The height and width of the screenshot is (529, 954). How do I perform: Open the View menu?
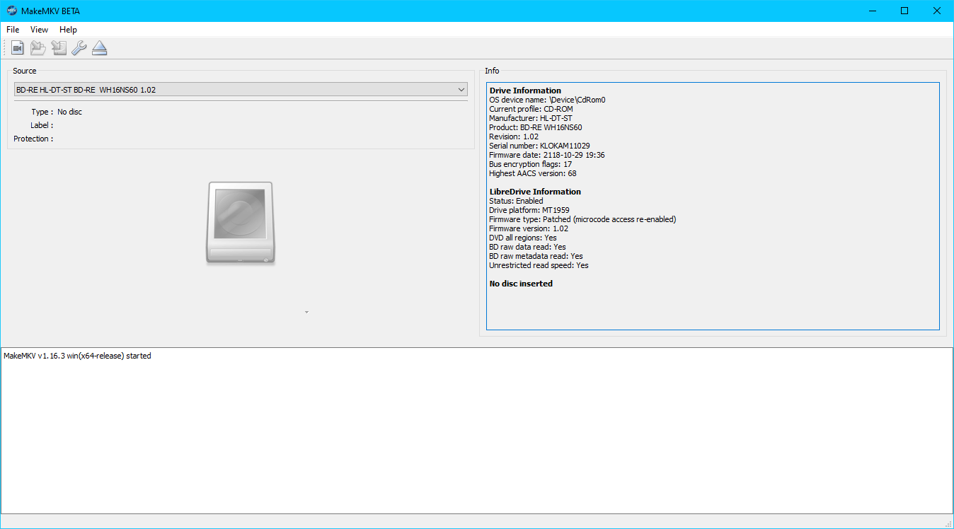pyautogui.click(x=39, y=30)
